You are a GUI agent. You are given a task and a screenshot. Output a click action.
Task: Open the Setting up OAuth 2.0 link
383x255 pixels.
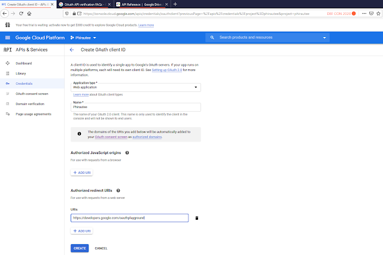coord(167,70)
